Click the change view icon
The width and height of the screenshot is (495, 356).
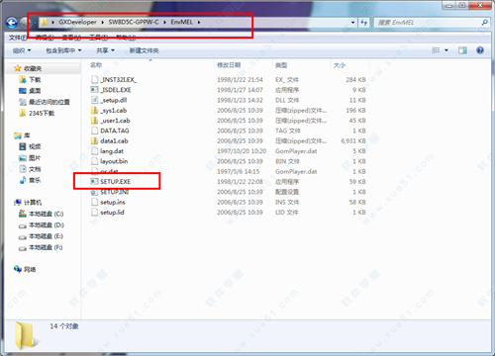point(436,50)
